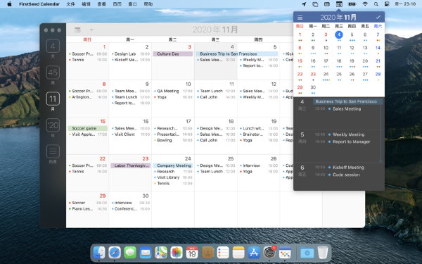Select Design Lab event on November 2

coord(131,54)
